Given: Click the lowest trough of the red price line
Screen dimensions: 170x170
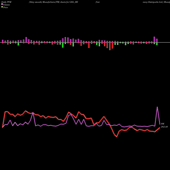Looking at the screenshot, I should (x=117, y=137).
